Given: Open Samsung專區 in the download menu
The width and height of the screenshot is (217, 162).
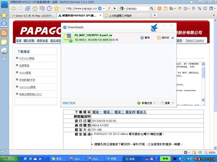Looking at the screenshot, I should (27, 87).
